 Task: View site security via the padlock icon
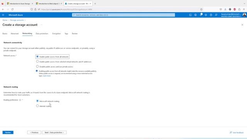coord(35,9)
